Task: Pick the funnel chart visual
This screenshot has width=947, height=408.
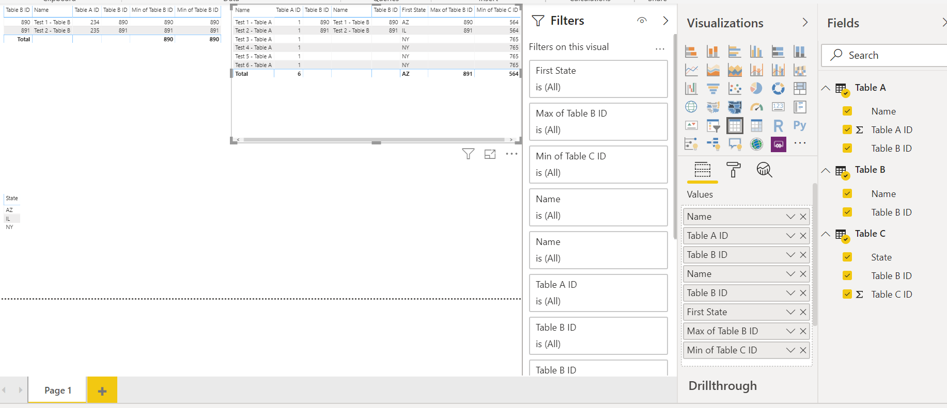Action: (x=713, y=89)
